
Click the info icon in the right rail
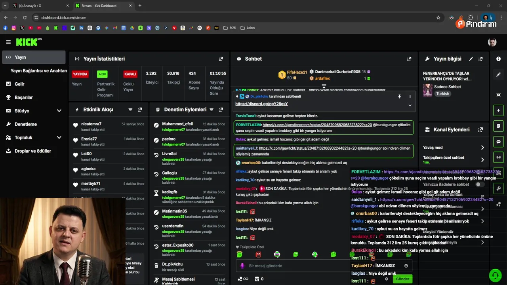[x=499, y=59]
